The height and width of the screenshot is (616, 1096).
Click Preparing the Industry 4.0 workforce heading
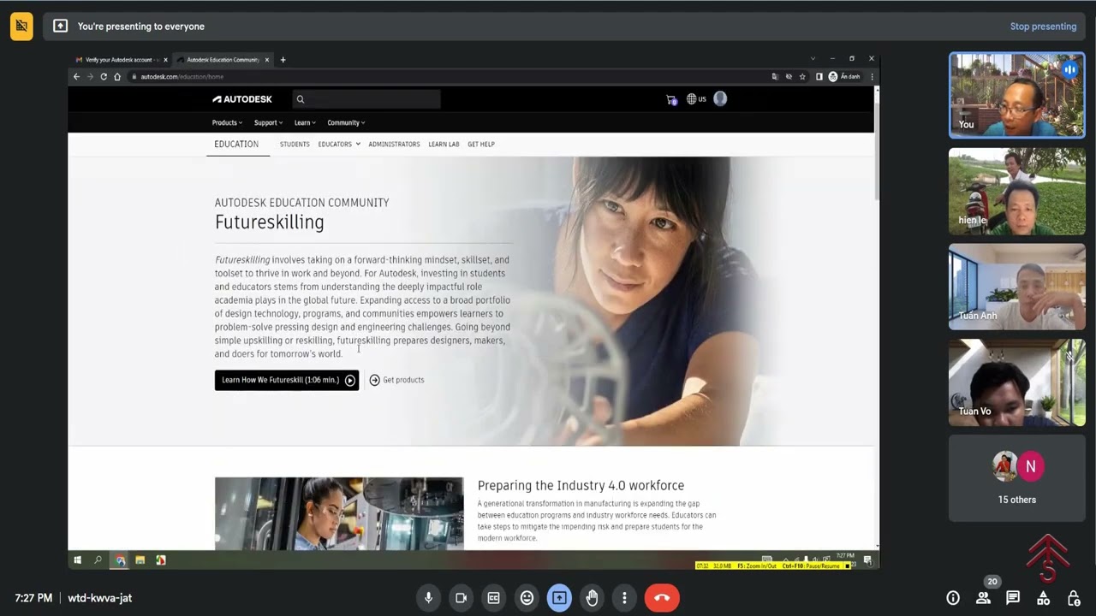coord(581,485)
